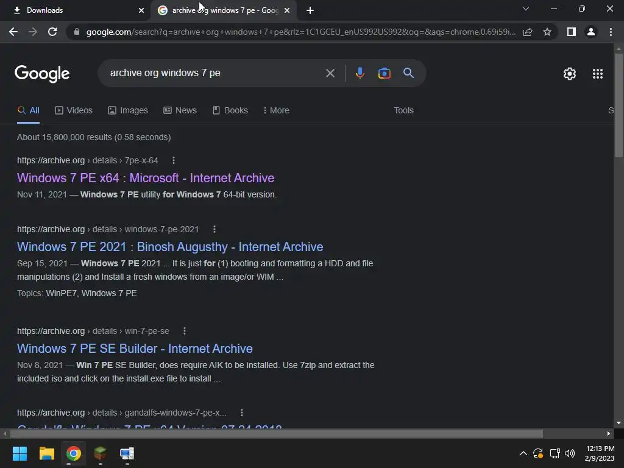
Task: Open the clock showing 12:13 PM
Action: 600,453
